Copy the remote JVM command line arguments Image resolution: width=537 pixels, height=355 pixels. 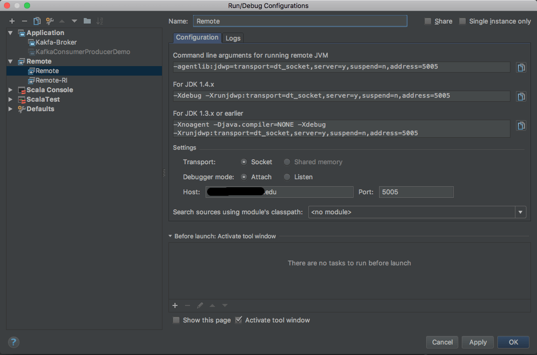(521, 67)
